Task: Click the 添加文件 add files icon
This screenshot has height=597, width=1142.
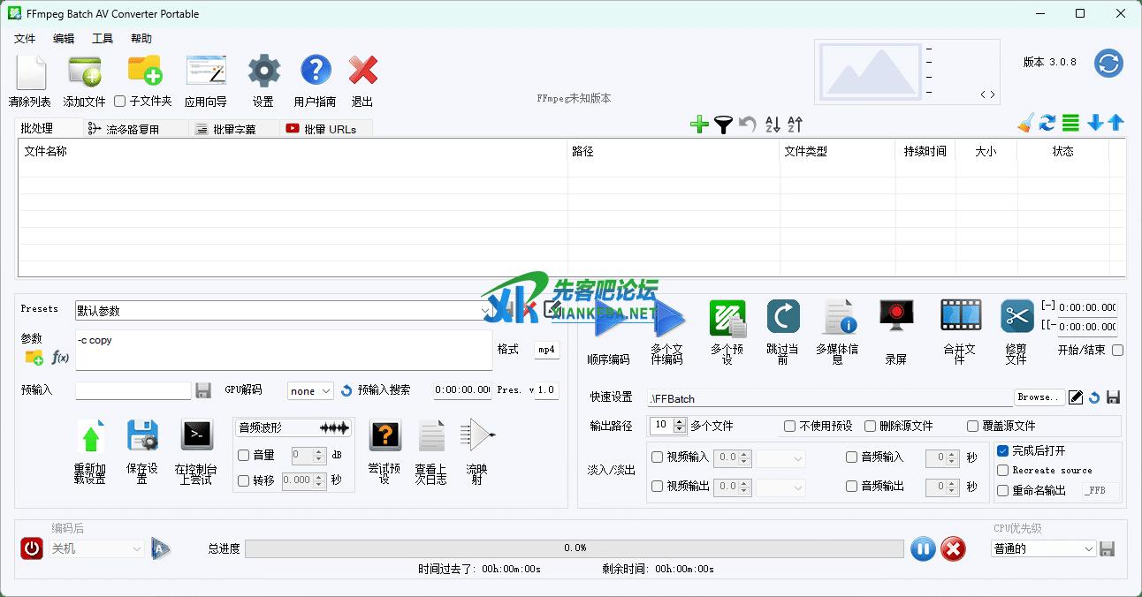Action: point(84,72)
